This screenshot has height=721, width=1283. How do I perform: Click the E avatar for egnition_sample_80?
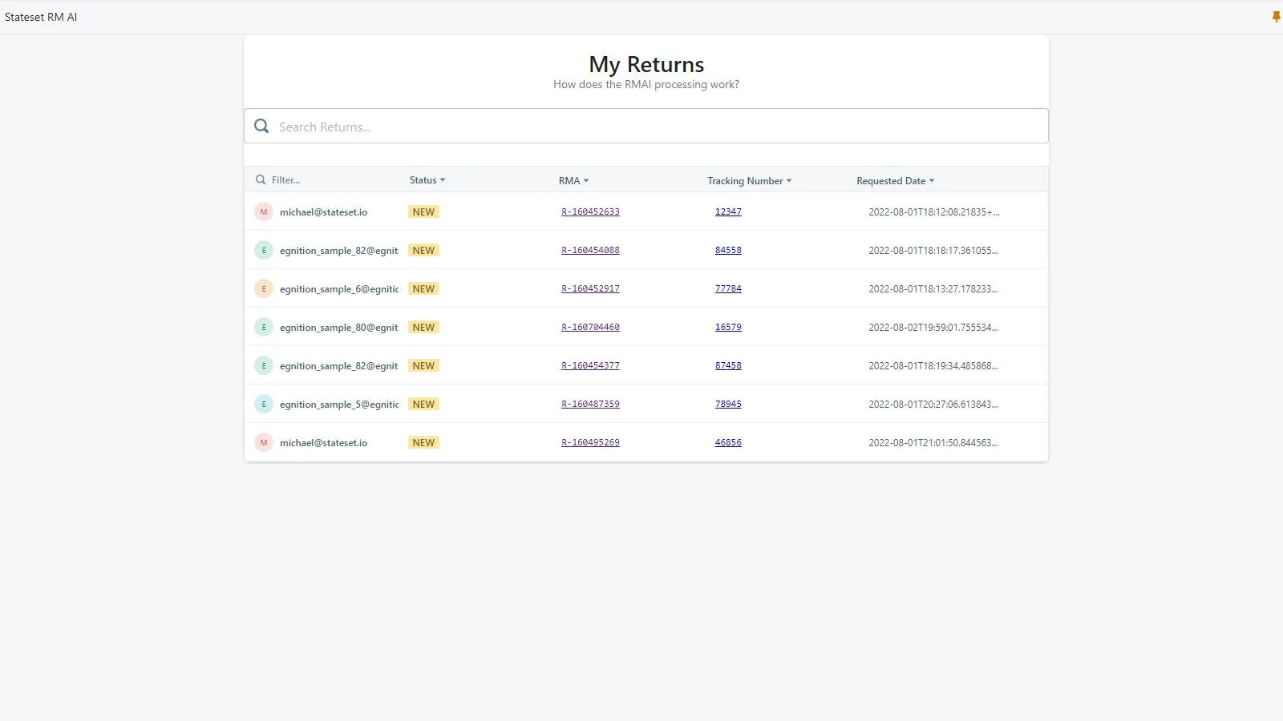click(264, 327)
